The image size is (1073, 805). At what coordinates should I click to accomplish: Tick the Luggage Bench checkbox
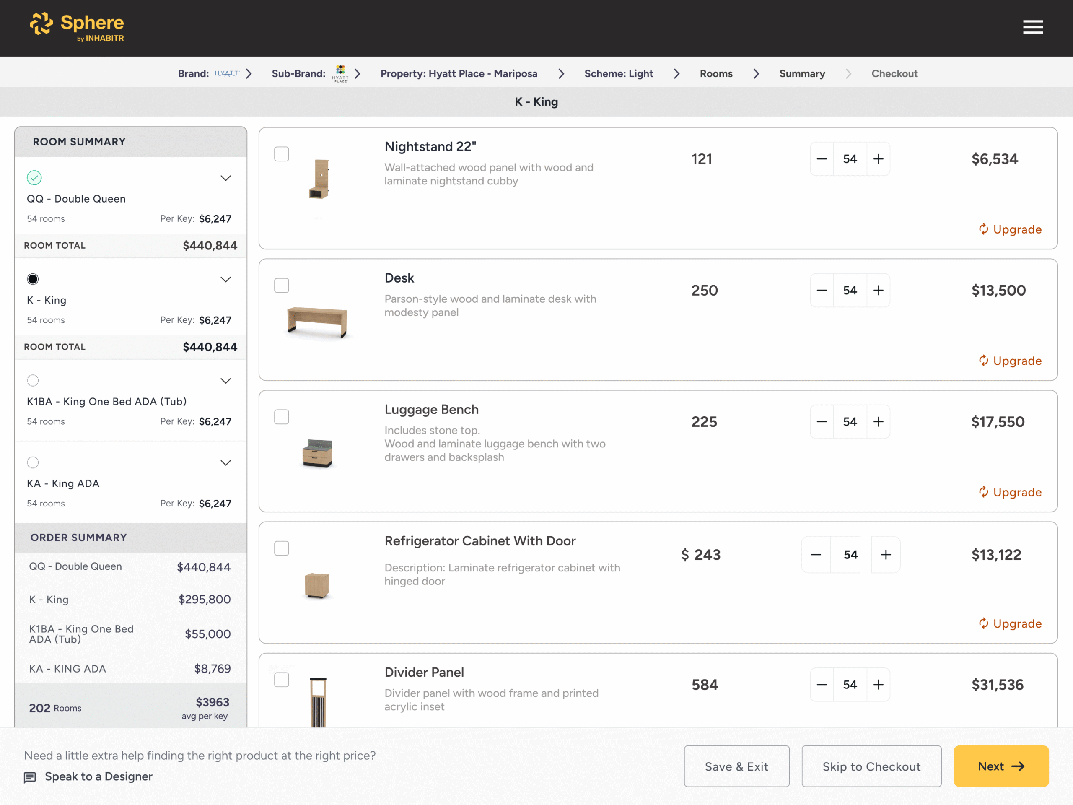pos(281,417)
